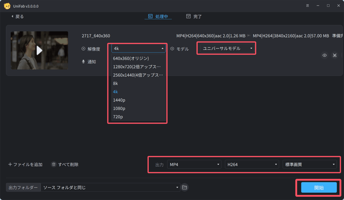Switch to the 完了 tab
Viewport: 344px width, 200px height.
(x=194, y=16)
